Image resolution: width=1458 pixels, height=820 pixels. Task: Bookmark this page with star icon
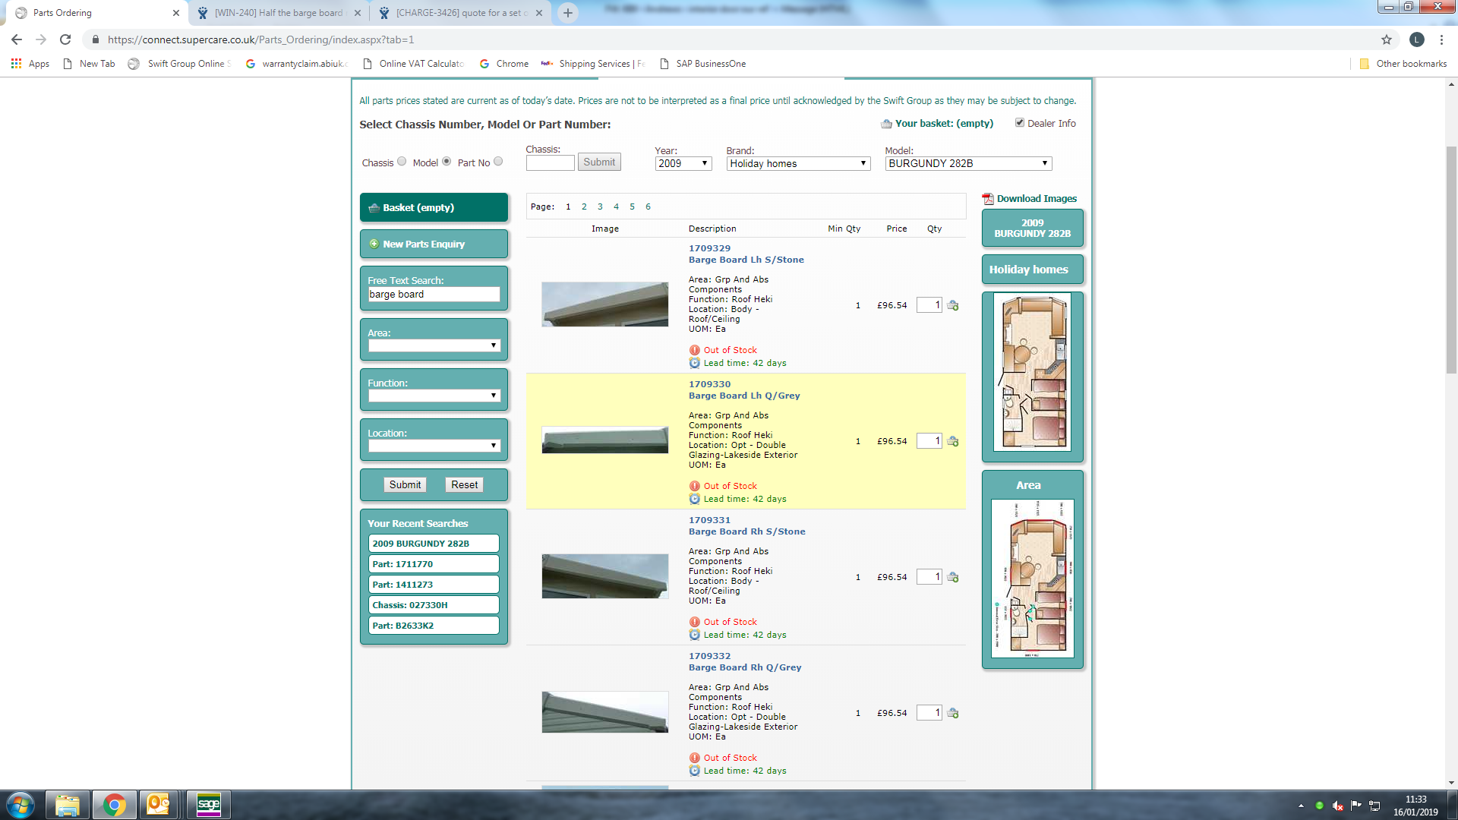pyautogui.click(x=1386, y=39)
